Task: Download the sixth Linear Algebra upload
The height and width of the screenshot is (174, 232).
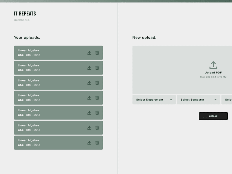Action: 89,128
